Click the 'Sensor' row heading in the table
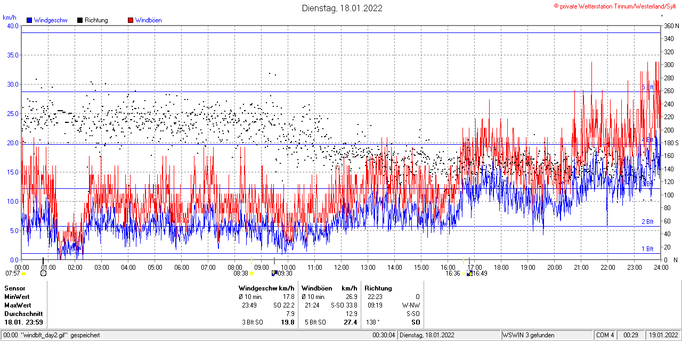 coord(14,288)
